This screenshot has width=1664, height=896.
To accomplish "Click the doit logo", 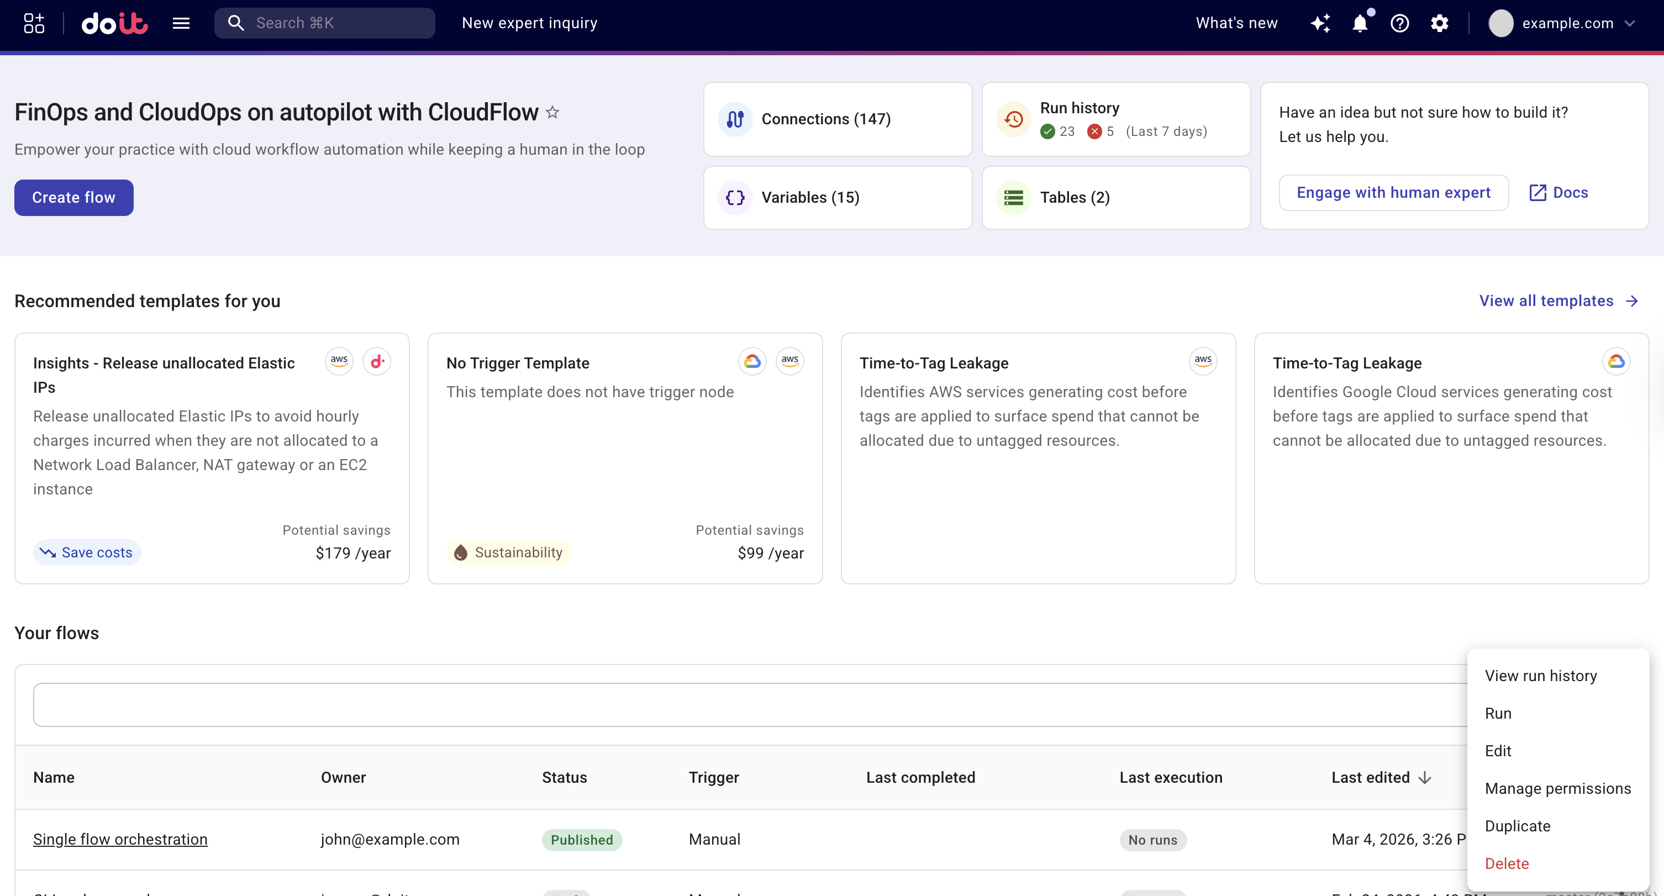I will [115, 23].
